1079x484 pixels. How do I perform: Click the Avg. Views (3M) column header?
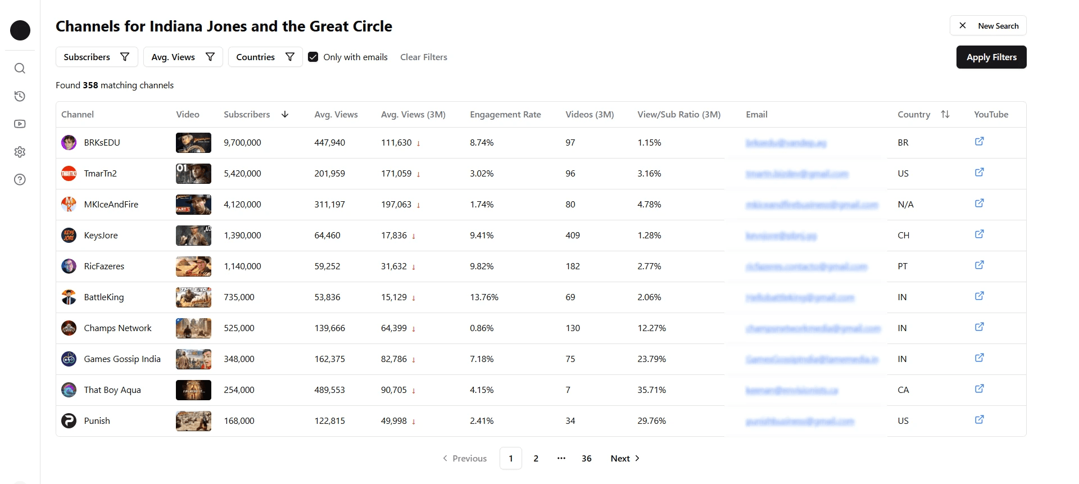coord(413,115)
